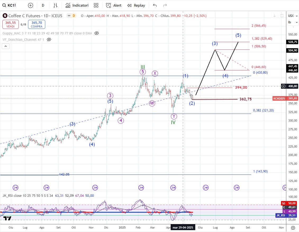Click the circled W wave label
This screenshot has height=232, width=299.
coord(152,103)
